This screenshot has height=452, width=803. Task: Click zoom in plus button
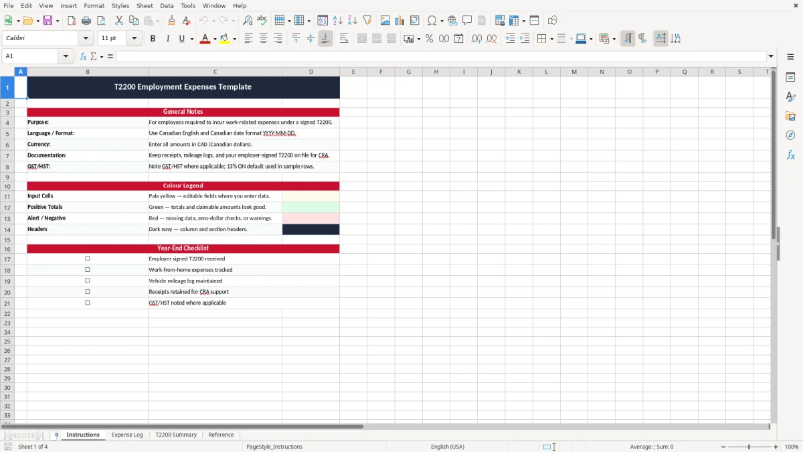(776, 447)
